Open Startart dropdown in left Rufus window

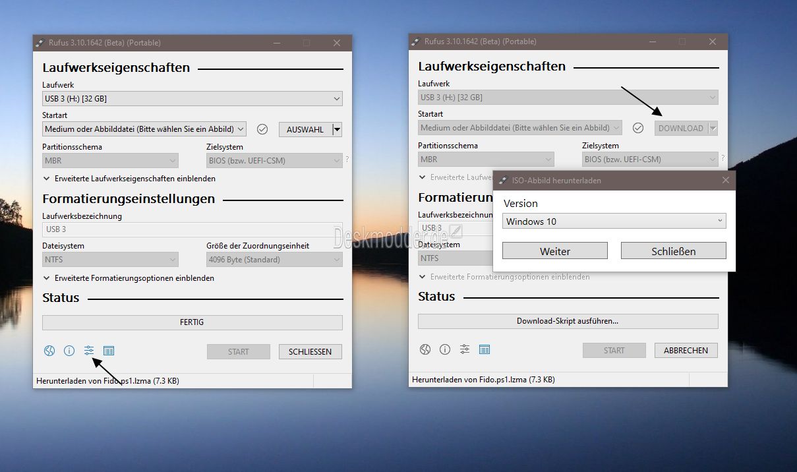pyautogui.click(x=144, y=129)
